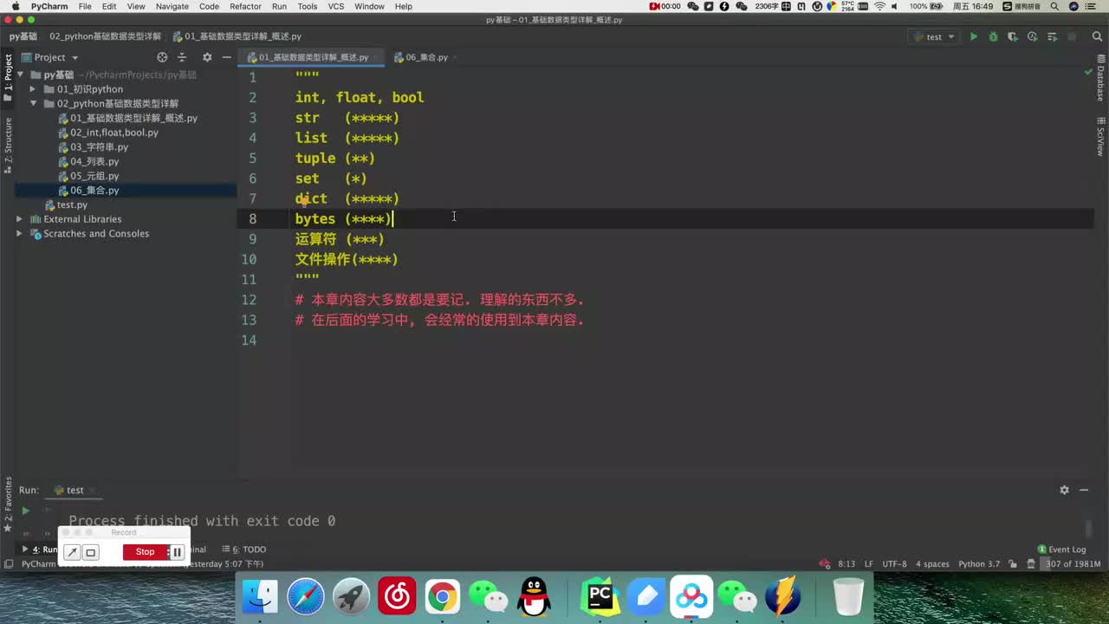Click the 8:13 cursor position indicator

[846, 564]
